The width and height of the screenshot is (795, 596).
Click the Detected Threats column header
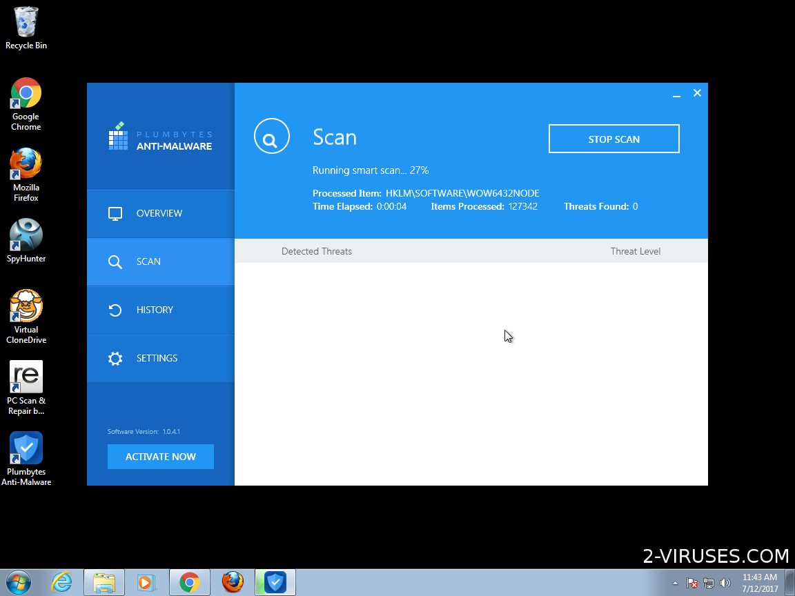(x=317, y=251)
